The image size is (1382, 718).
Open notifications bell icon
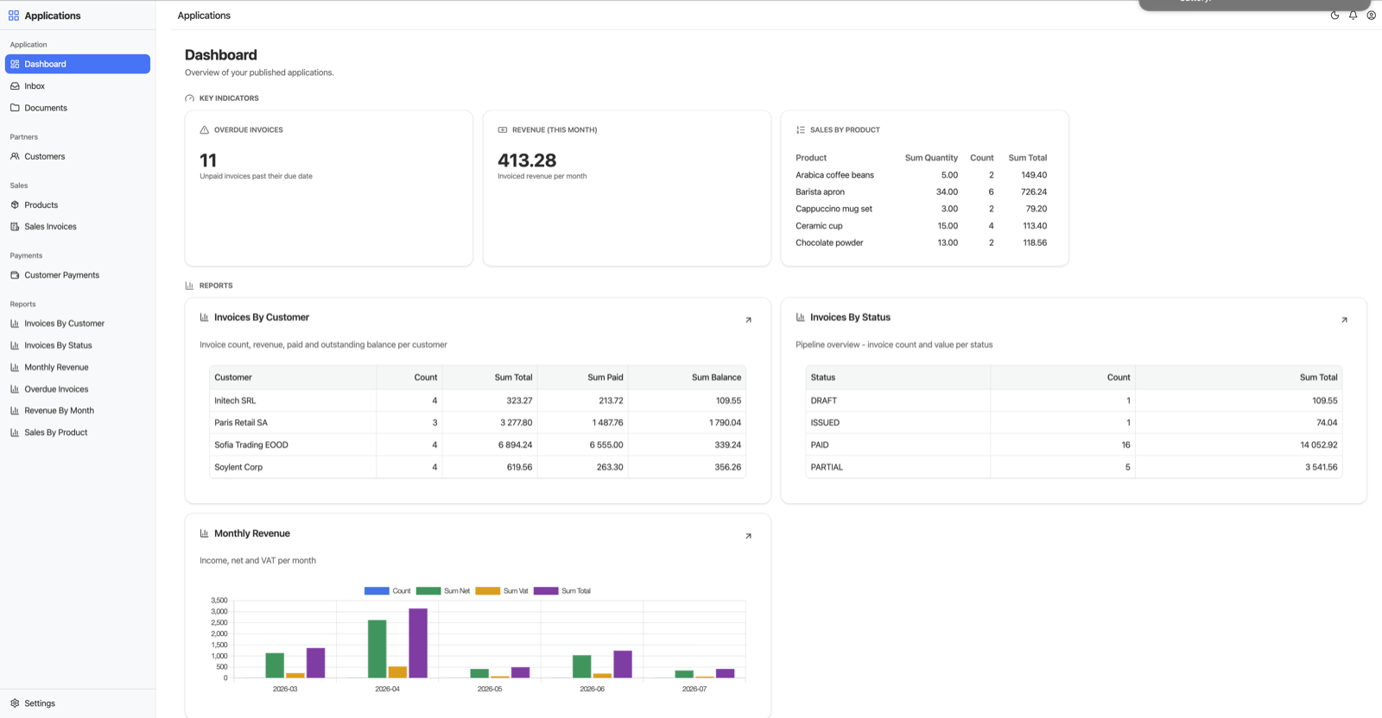point(1353,16)
